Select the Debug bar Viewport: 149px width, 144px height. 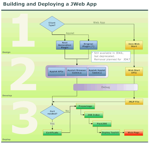(x=106, y=87)
